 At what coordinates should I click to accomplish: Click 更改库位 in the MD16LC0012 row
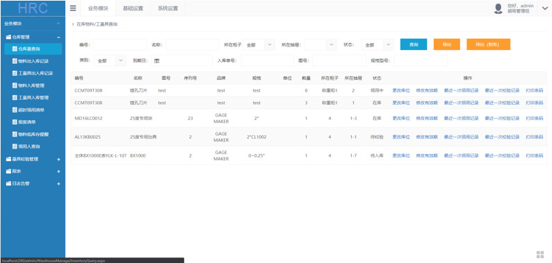pos(401,119)
